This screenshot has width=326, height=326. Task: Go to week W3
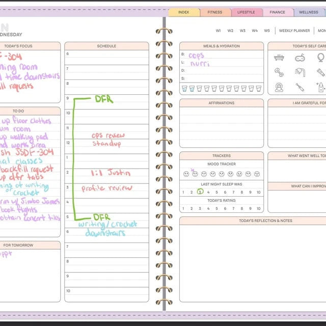click(x=242, y=31)
